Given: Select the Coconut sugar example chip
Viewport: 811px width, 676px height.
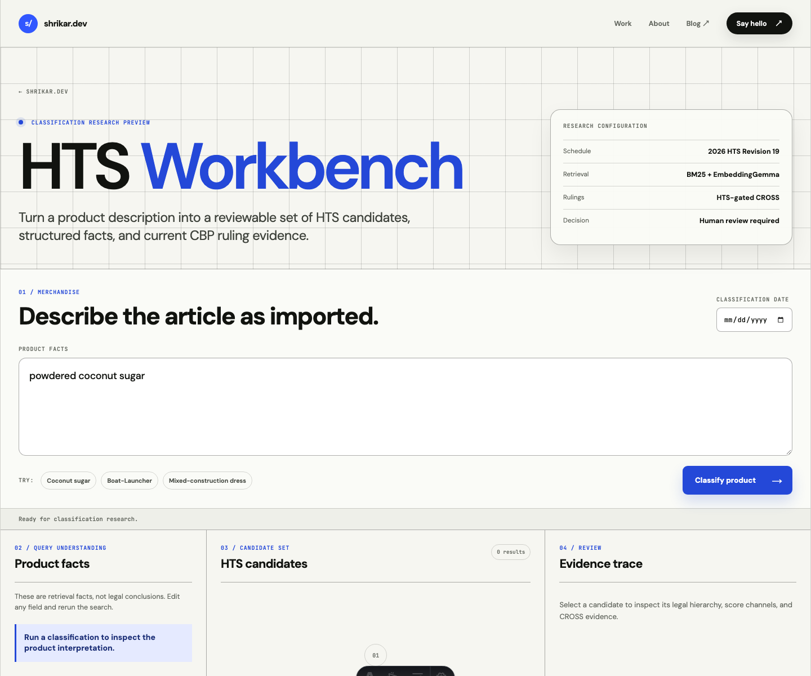Looking at the screenshot, I should click(x=69, y=481).
